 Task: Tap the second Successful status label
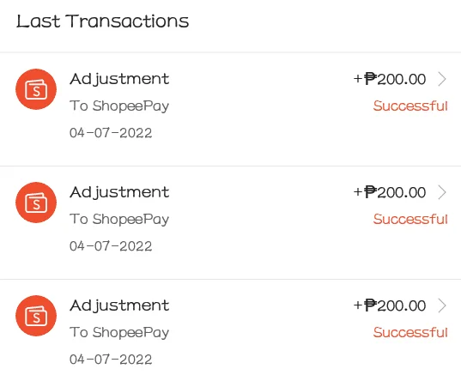tap(410, 219)
